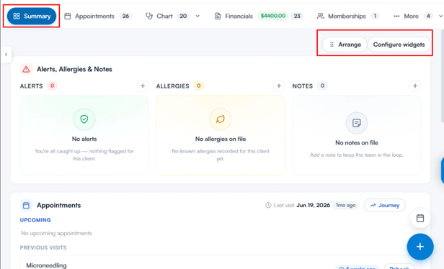Click the $4400.00 financials balance badge

(x=273, y=16)
